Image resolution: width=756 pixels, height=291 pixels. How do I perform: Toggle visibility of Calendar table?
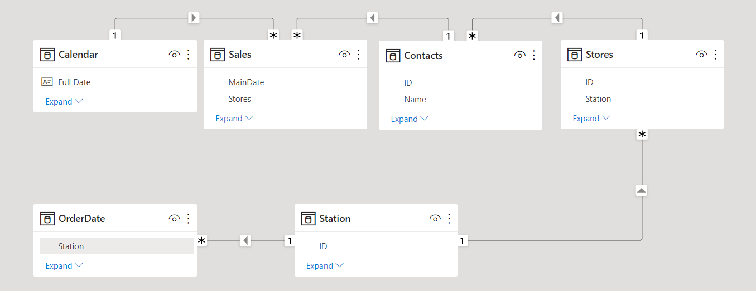coord(174,55)
